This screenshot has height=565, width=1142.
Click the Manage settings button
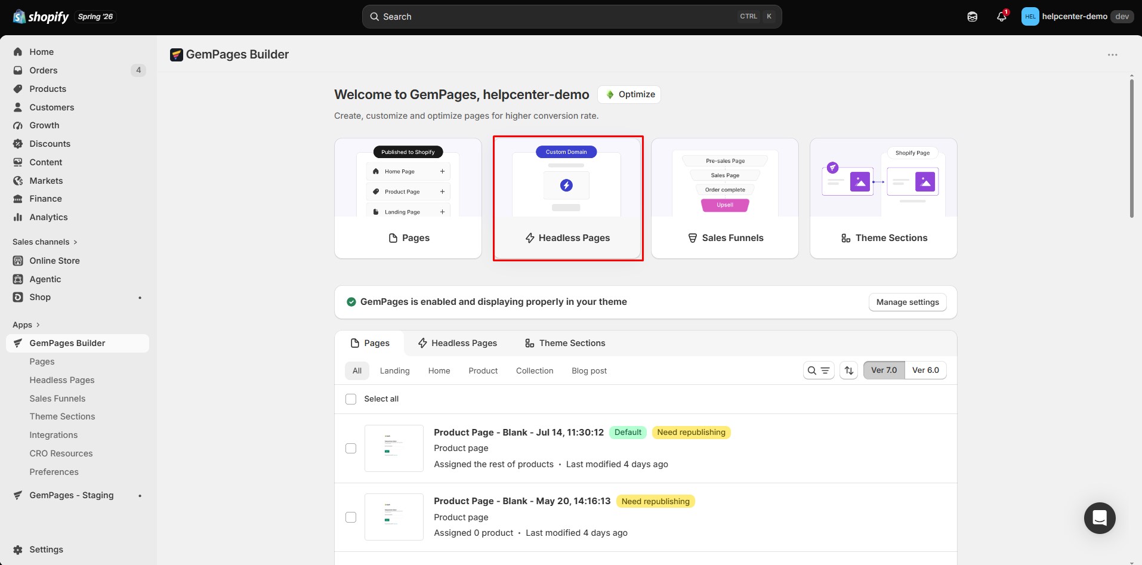pyautogui.click(x=908, y=302)
